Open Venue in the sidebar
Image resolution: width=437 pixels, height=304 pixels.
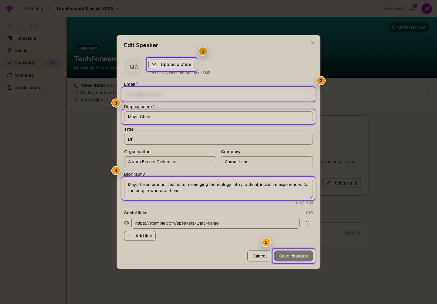33,50
